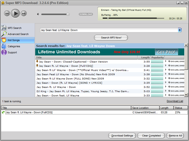Play the current song
189x141 pixels.
pyautogui.click(x=15, y=14)
